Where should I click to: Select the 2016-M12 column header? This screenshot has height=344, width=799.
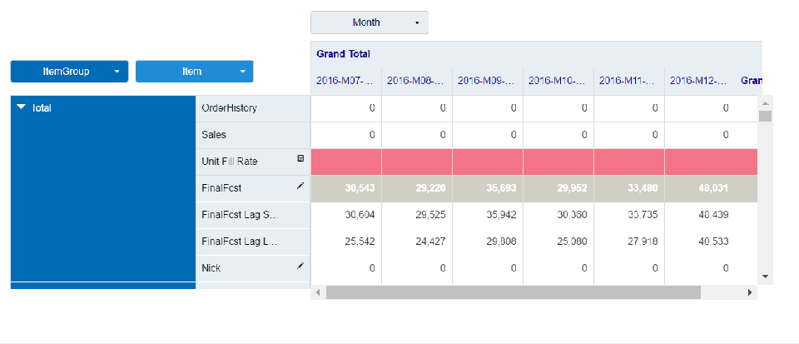click(699, 81)
